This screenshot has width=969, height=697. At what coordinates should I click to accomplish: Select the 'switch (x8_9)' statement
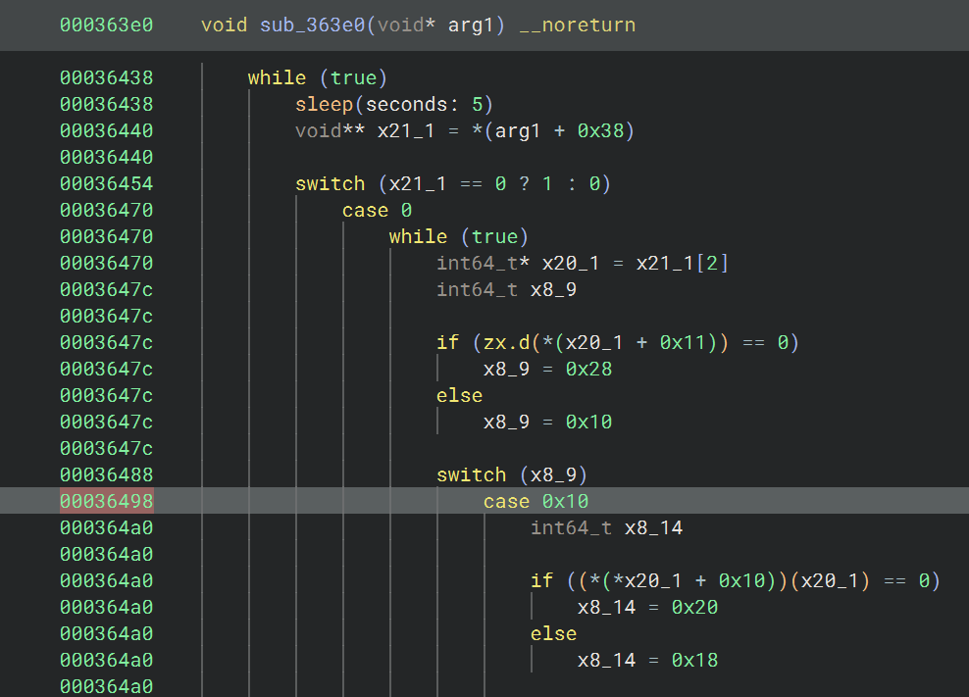pos(512,474)
